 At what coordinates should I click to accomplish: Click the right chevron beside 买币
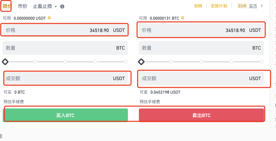coord(262,6)
